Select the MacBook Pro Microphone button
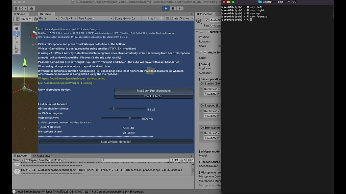This screenshot has height=194, width=346. pyautogui.click(x=153, y=91)
